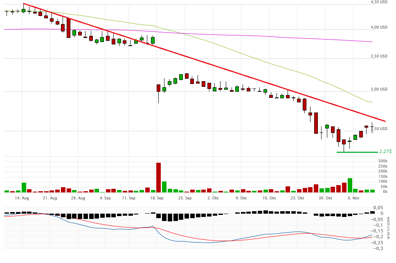Image resolution: width=396 pixels, height=263 pixels.
Task: Click the 300k volume axis label
Action: coord(382,161)
